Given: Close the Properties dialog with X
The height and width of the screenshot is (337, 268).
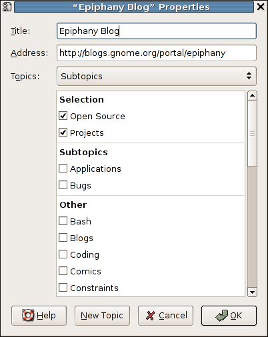Looking at the screenshot, I should [261, 7].
